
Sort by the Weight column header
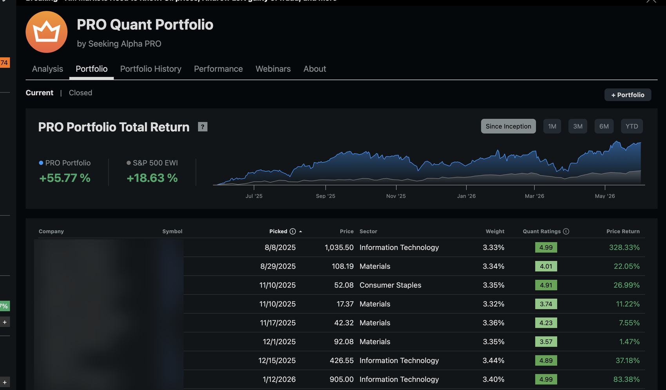(495, 231)
